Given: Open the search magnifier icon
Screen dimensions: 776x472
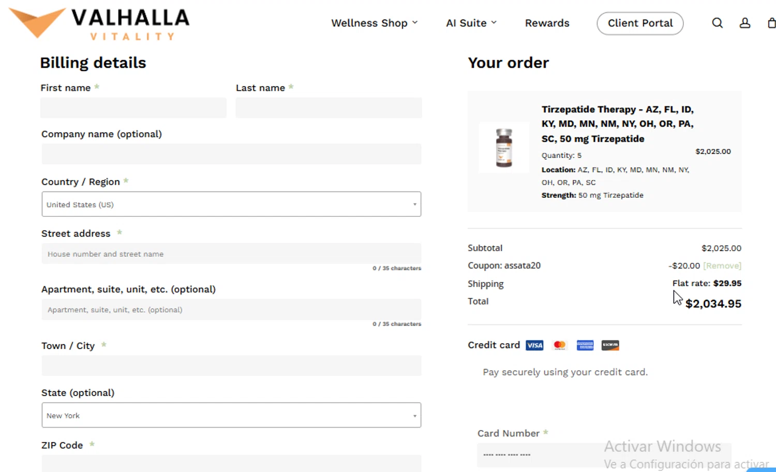Looking at the screenshot, I should (x=717, y=23).
